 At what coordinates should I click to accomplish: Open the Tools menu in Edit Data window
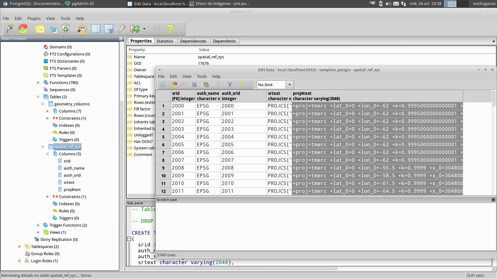pos(202,76)
